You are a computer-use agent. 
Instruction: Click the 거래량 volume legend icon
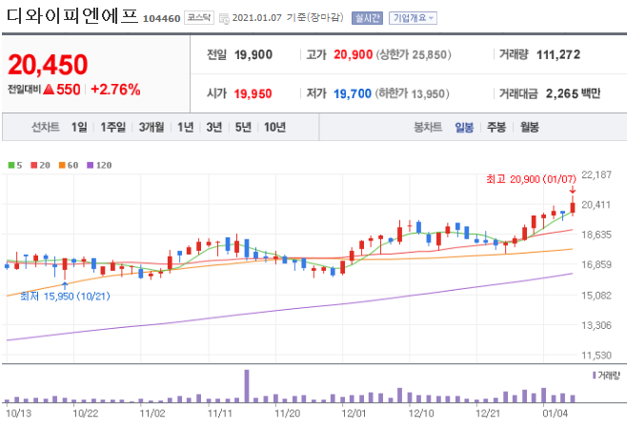click(x=595, y=376)
